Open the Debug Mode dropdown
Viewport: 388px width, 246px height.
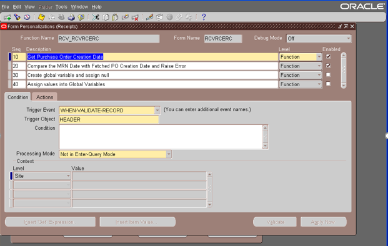point(349,39)
